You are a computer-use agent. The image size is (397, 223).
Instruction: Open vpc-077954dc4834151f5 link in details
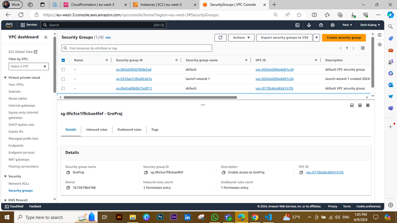pyautogui.click(x=324, y=172)
